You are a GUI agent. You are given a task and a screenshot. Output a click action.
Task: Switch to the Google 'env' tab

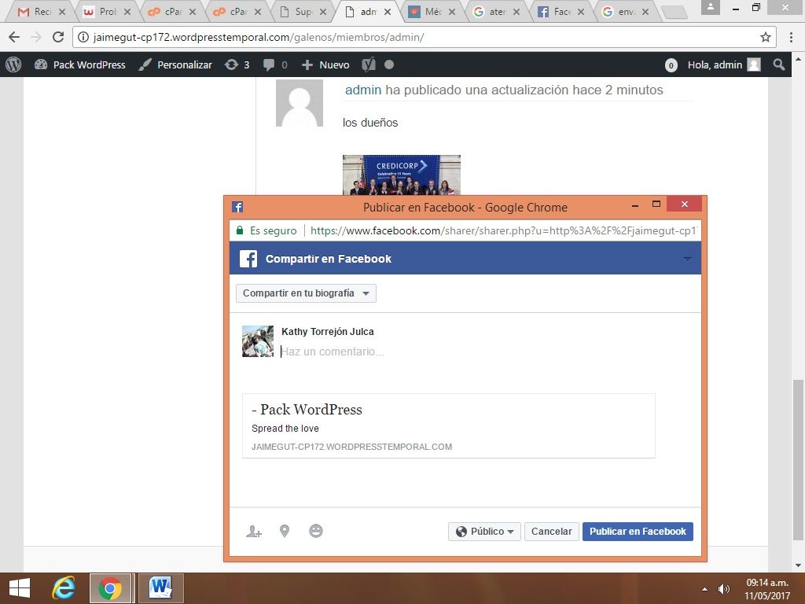(x=625, y=11)
